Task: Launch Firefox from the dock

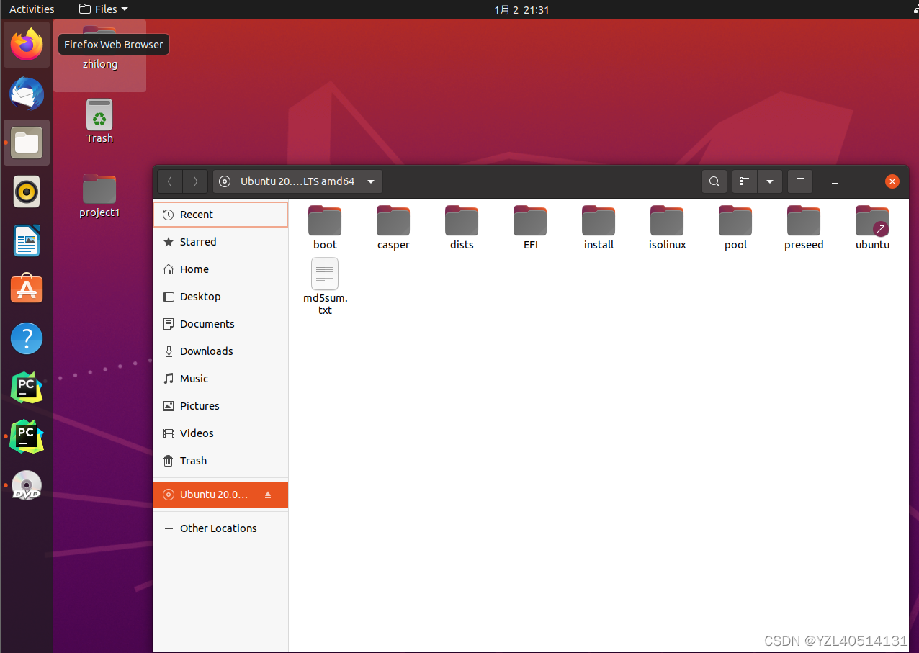Action: 26,45
